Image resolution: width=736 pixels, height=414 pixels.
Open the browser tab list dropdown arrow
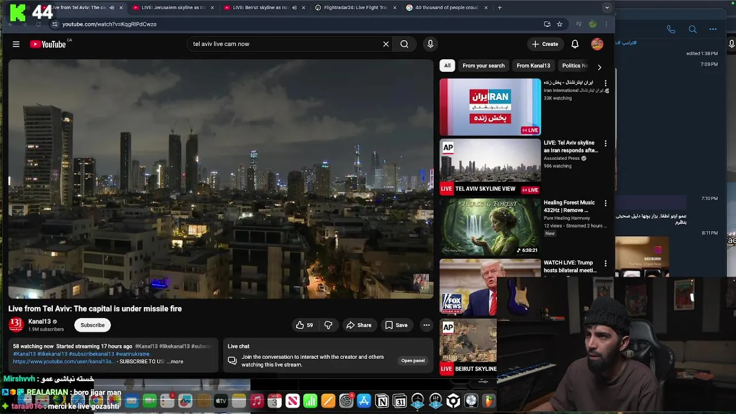607,7
